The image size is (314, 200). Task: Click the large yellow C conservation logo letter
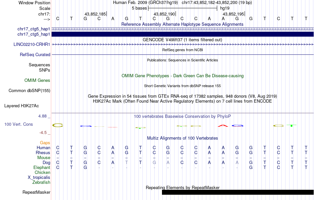click(58, 125)
